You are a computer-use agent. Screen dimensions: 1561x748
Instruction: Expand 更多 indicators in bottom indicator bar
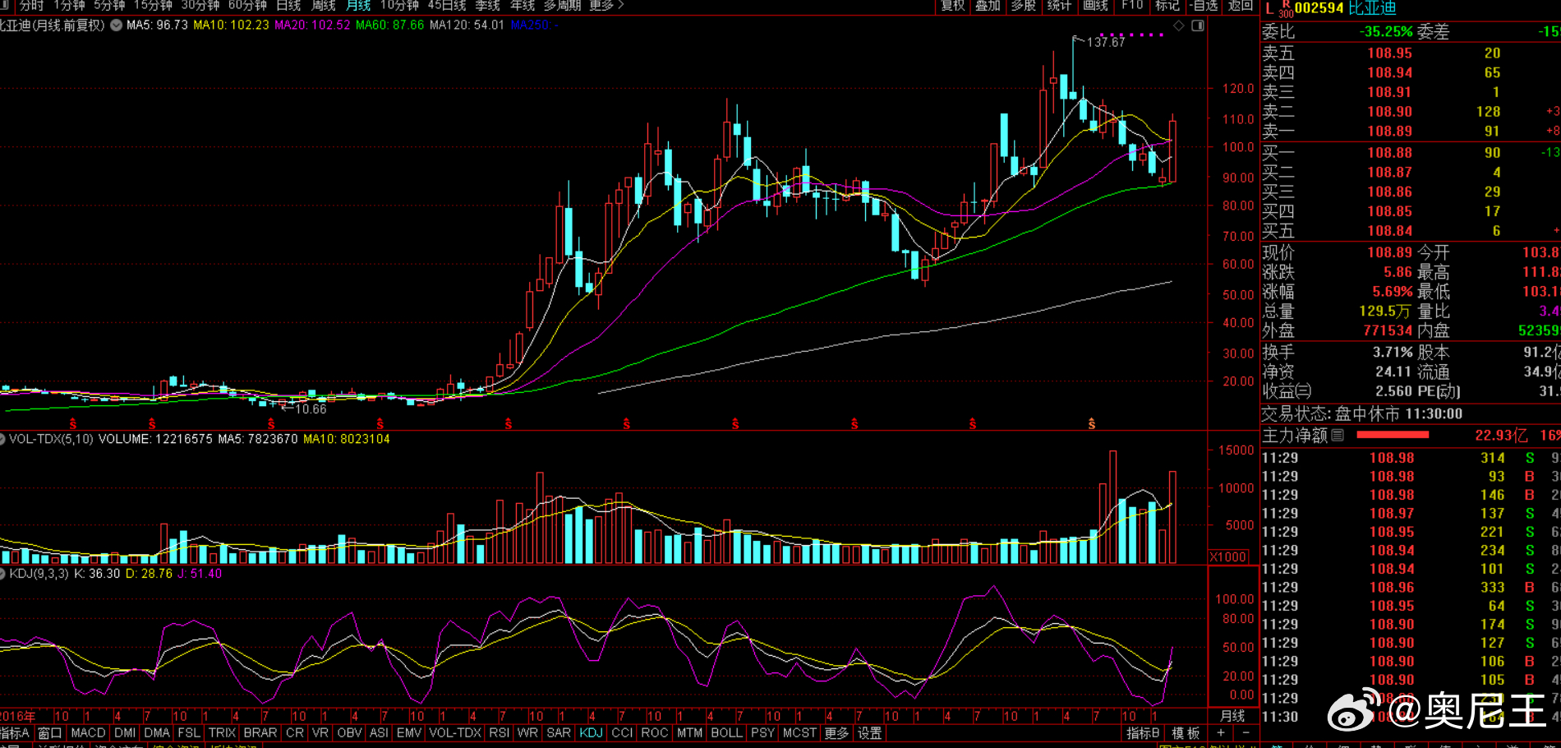click(x=836, y=732)
